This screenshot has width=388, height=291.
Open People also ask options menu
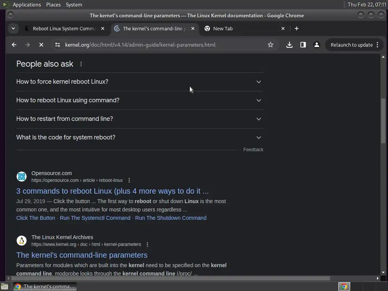click(x=81, y=64)
